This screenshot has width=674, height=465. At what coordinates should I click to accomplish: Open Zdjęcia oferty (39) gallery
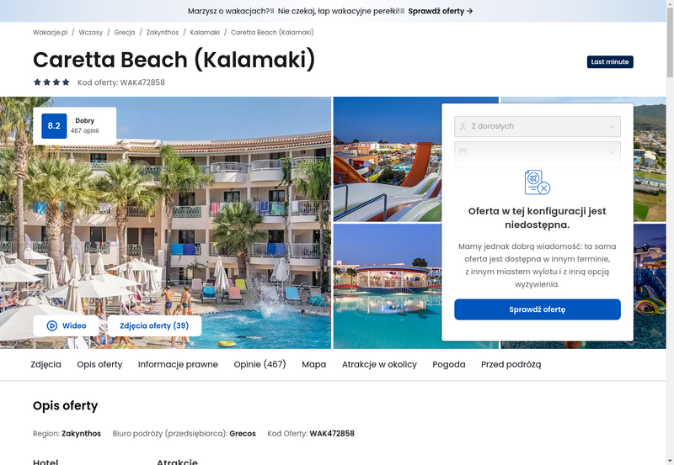click(154, 325)
